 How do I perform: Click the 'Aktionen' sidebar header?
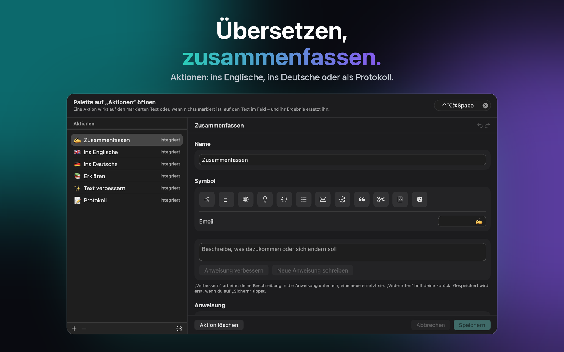(x=84, y=124)
